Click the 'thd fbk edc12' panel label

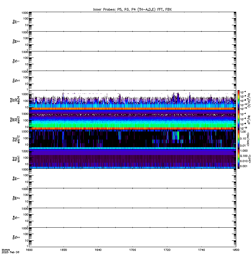[16, 139]
